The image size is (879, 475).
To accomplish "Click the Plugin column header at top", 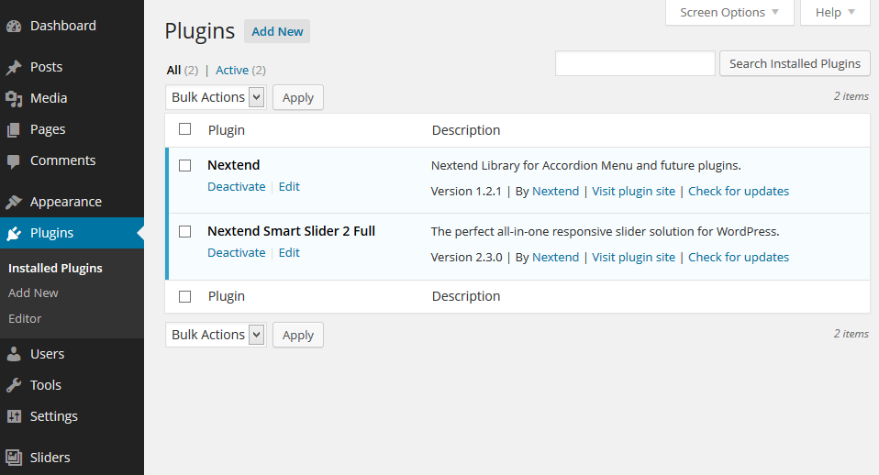I will coord(227,130).
